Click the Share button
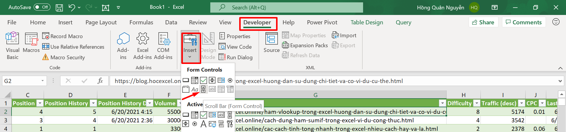566x132 pixels. 483,22
